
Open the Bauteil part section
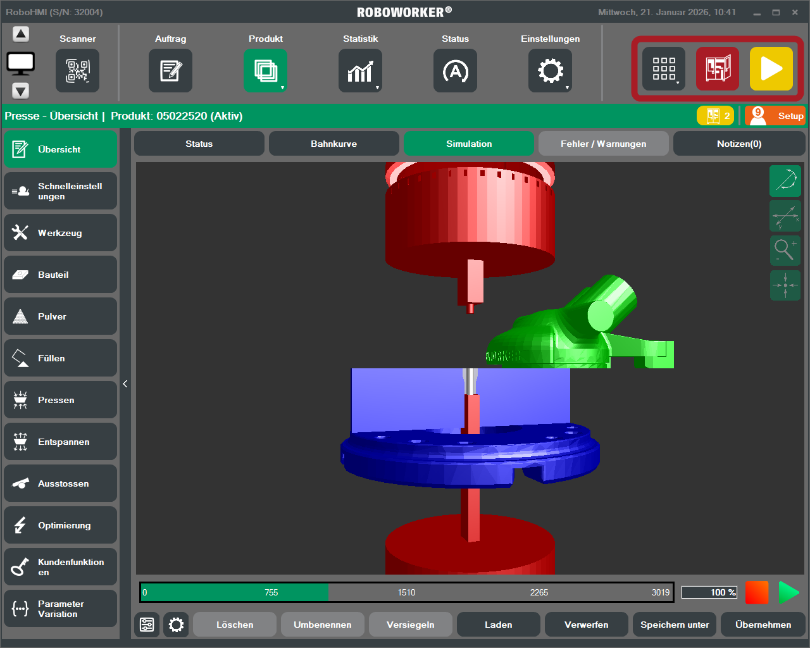pyautogui.click(x=61, y=275)
